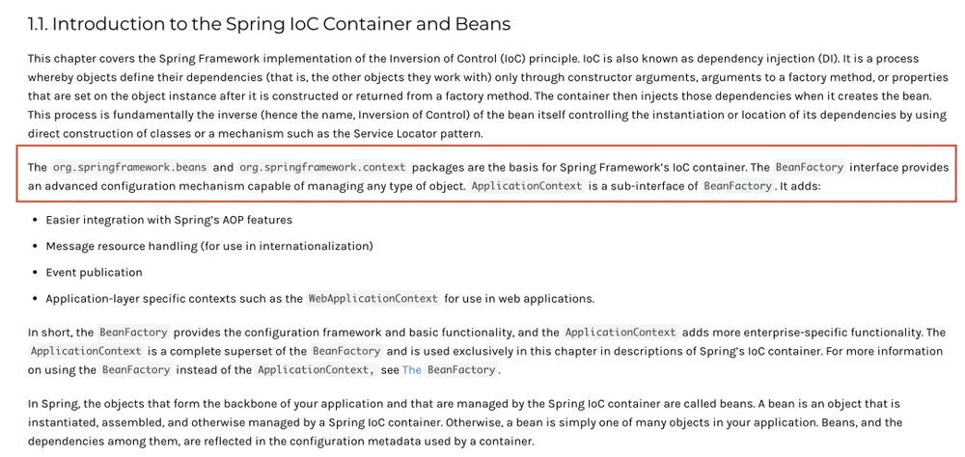The height and width of the screenshot is (457, 965).
Task: Click BeanFactory code before "and is used exclusively"
Action: 346,351
